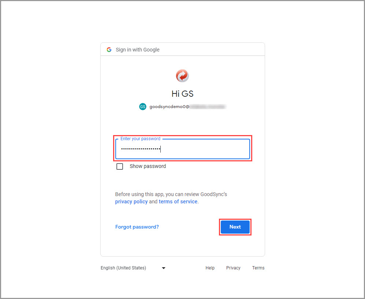Image resolution: width=365 pixels, height=299 pixels.
Task: Enable the Show password checkbox
Action: pos(120,166)
